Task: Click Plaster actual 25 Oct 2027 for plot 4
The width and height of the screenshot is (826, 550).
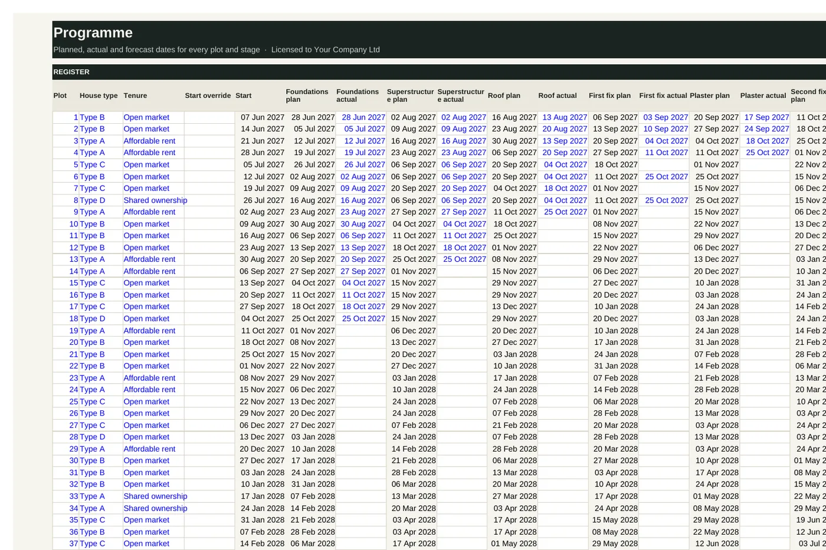Action: (768, 152)
